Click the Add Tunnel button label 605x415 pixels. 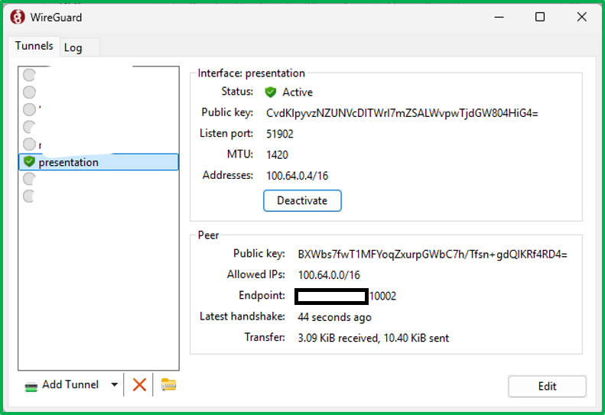click(70, 384)
